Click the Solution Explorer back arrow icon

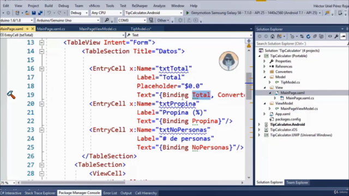pyautogui.click(x=260, y=36)
